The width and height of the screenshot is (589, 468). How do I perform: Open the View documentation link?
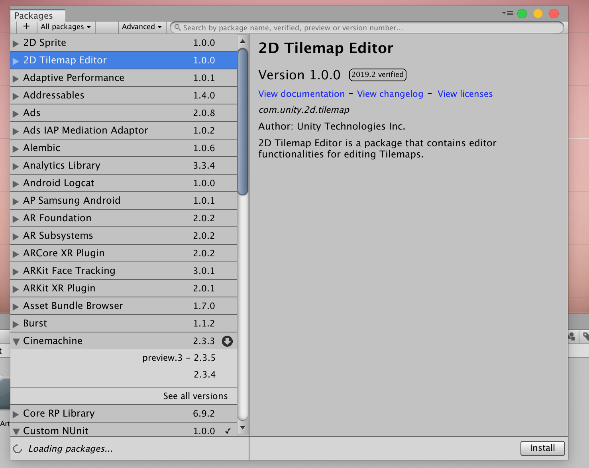click(301, 94)
